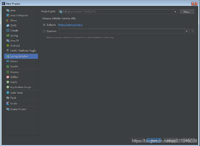
Task: Choose the Clouds project type icon
Action: coord(8,31)
